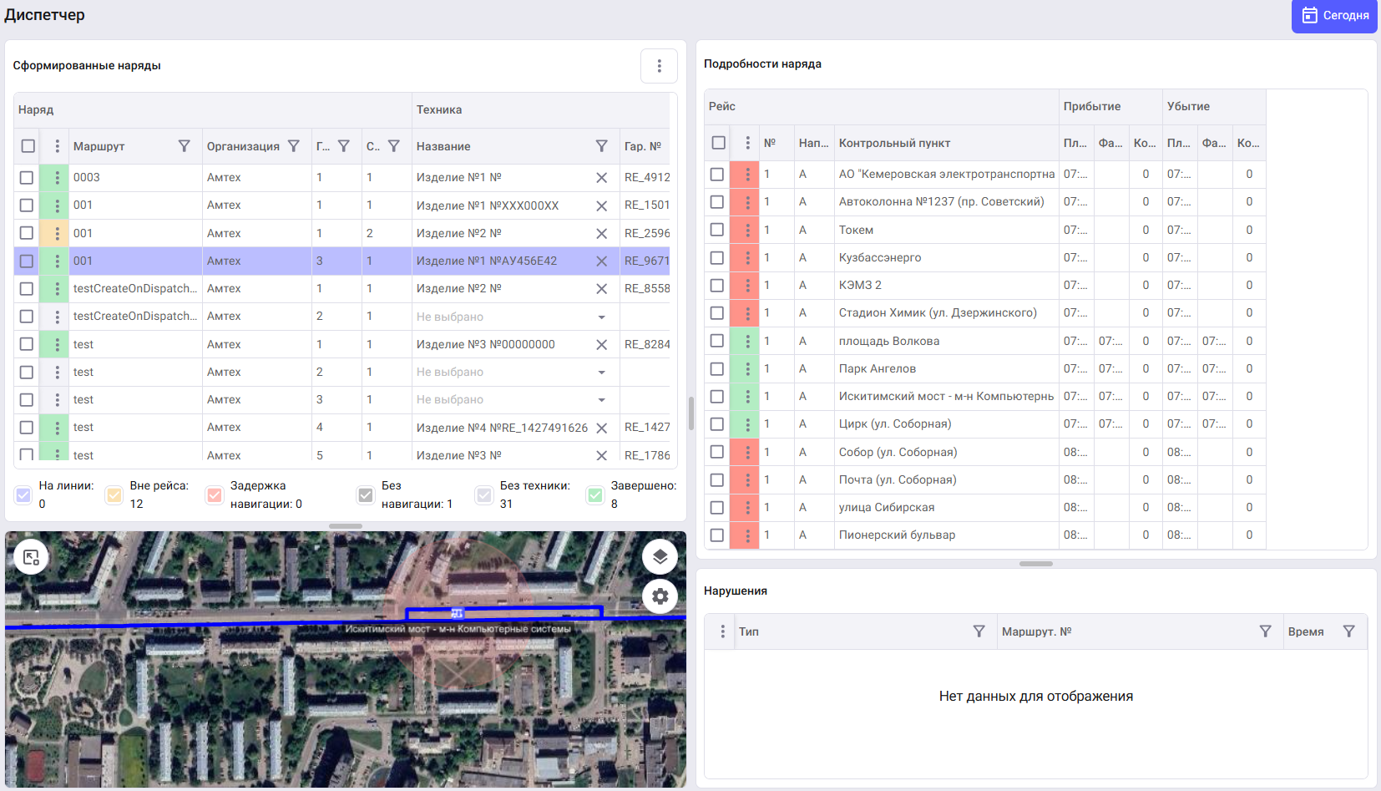Select the Цирк (ул. Соборная) checkpoint
This screenshot has width=1381, height=791.
947,423
